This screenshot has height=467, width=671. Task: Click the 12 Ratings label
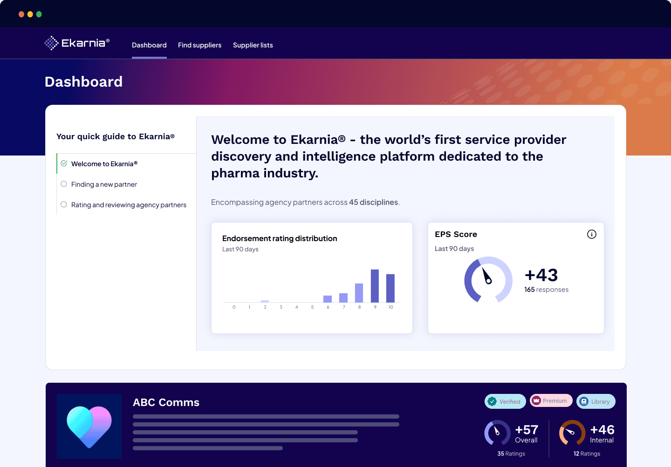587,453
